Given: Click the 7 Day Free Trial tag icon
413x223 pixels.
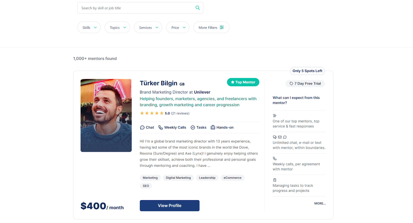Looking at the screenshot, I should point(291,84).
